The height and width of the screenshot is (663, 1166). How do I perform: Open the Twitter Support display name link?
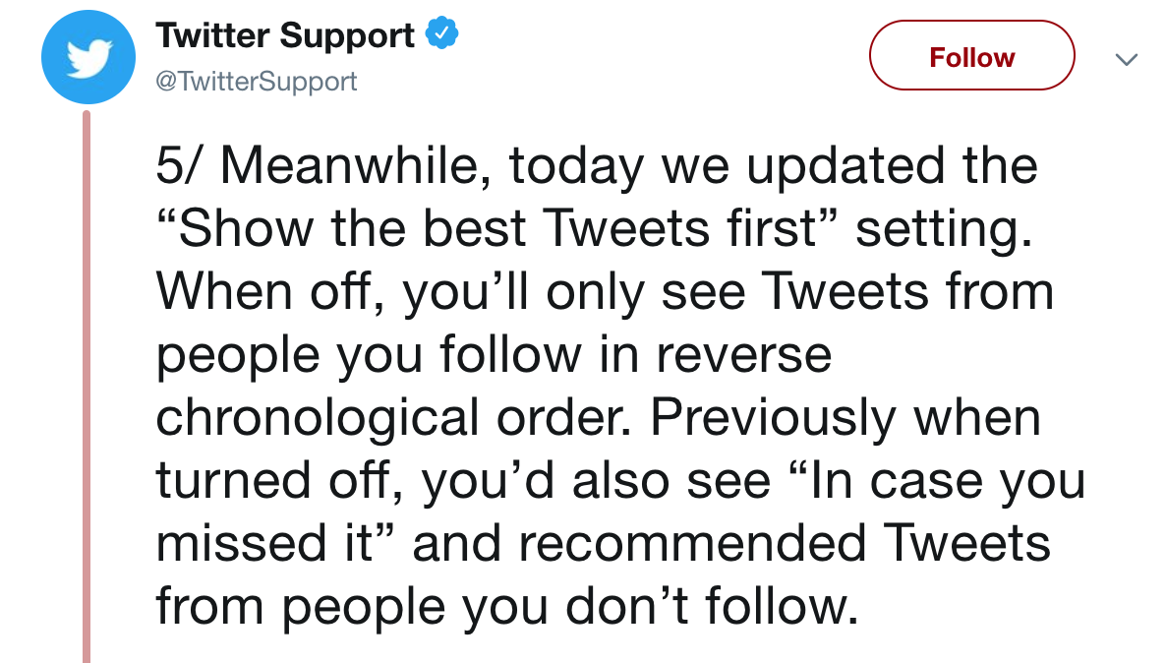(x=285, y=35)
